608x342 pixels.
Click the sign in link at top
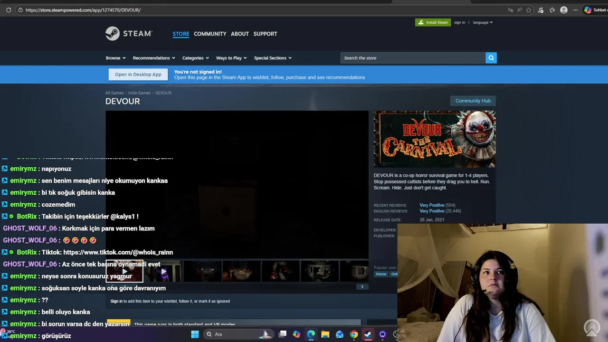coord(459,22)
